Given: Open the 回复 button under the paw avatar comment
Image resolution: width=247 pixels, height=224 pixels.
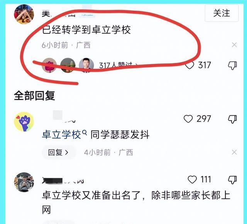Looking at the screenshot, I should click(58, 152).
